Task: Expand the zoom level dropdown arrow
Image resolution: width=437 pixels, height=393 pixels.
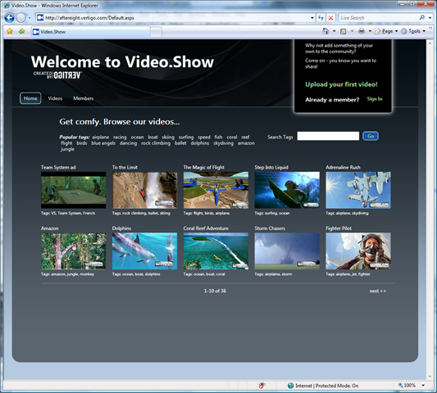Action: click(x=423, y=386)
